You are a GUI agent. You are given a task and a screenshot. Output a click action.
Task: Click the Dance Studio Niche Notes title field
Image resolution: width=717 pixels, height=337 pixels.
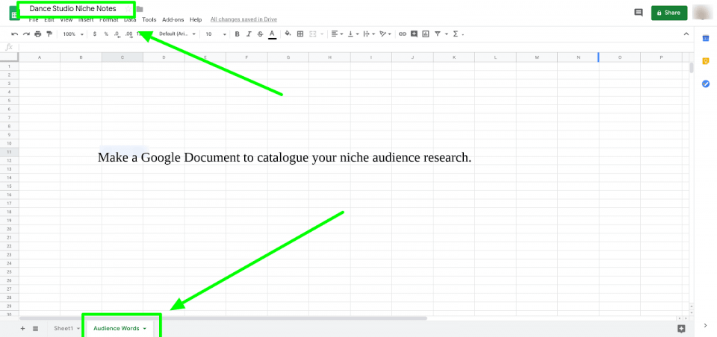(x=73, y=8)
